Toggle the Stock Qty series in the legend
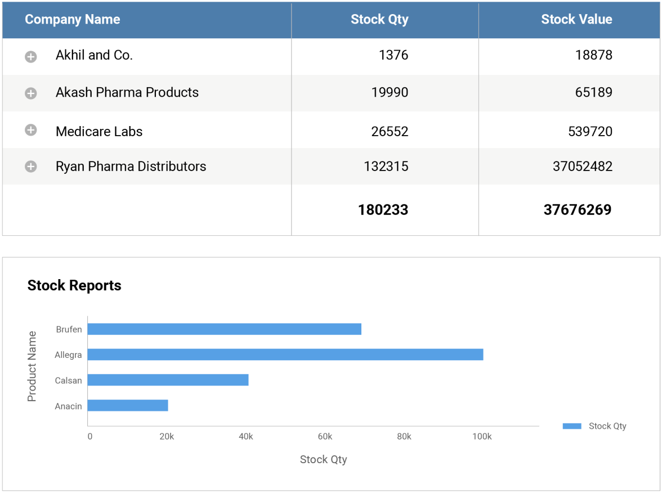This screenshot has height=493, width=662. 571,426
